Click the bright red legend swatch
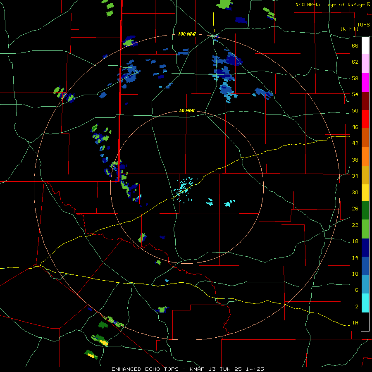The image size is (372, 372). [365, 119]
